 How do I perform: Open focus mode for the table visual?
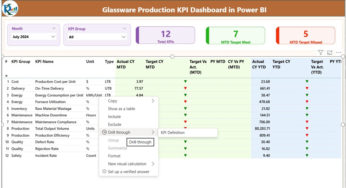point(330,52)
